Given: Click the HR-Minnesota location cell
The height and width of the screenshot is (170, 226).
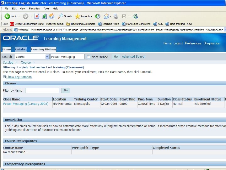Looking at the screenshot, I should (62, 104).
